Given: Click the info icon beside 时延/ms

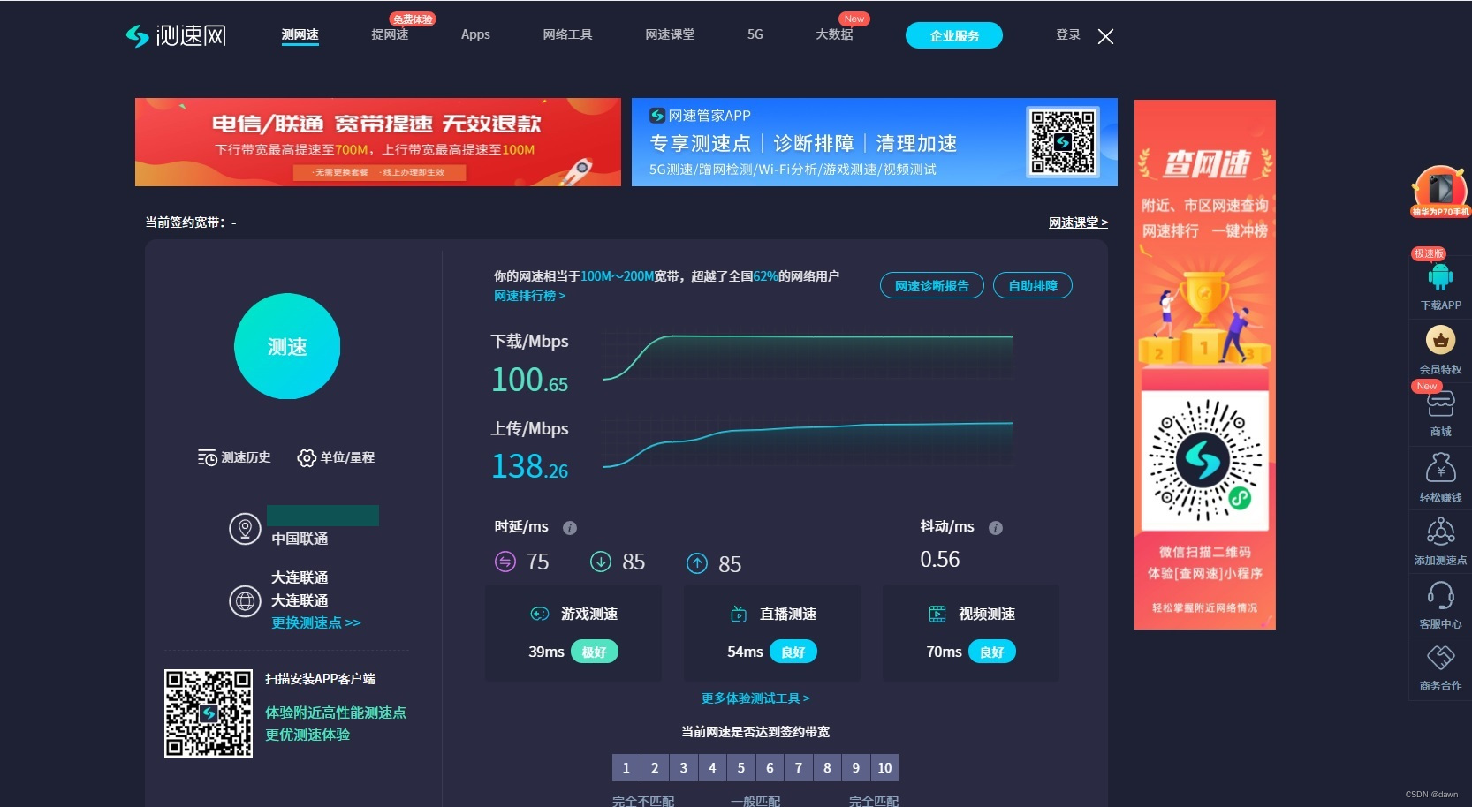Looking at the screenshot, I should coord(570,528).
